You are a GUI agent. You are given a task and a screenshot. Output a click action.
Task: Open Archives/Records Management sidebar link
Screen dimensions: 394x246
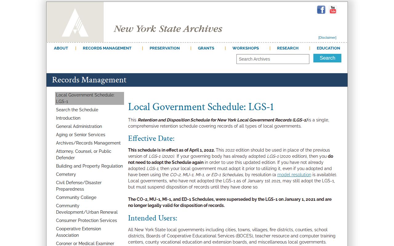88,143
